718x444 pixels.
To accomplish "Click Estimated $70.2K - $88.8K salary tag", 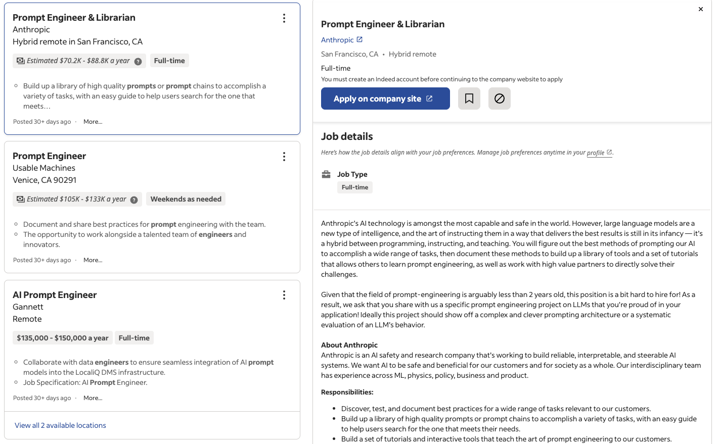I will pyautogui.click(x=79, y=61).
